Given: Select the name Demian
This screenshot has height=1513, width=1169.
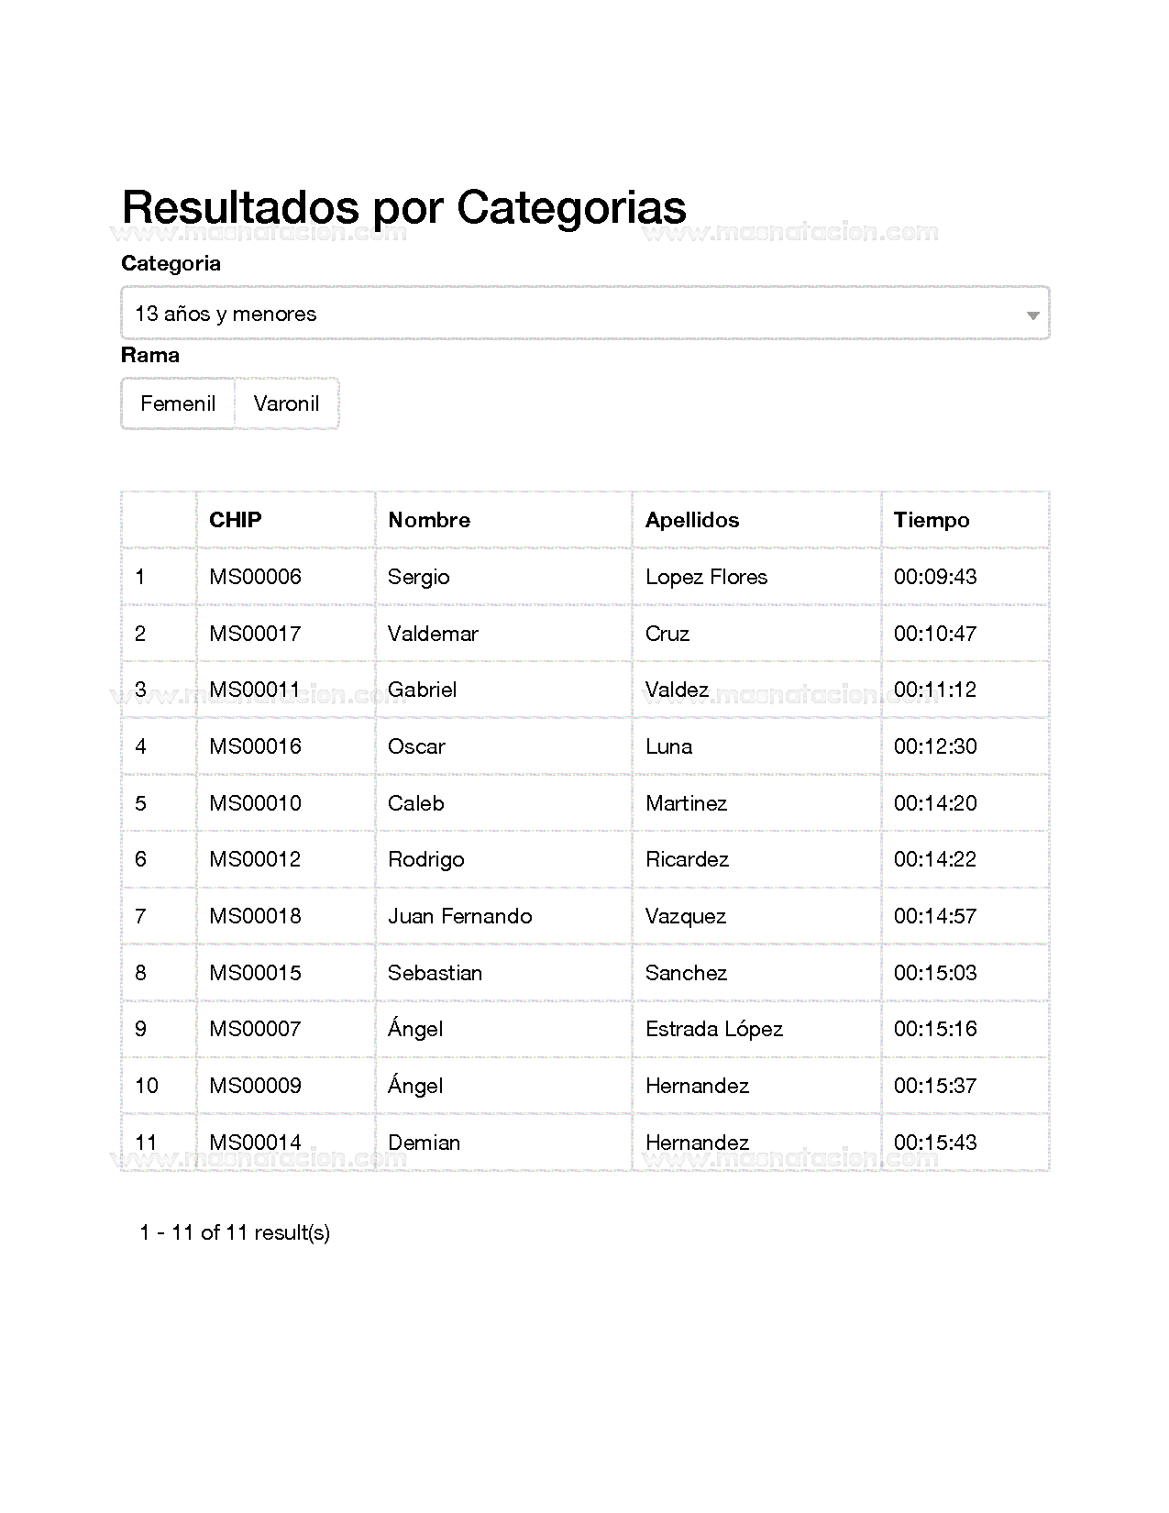Looking at the screenshot, I should [x=424, y=1143].
